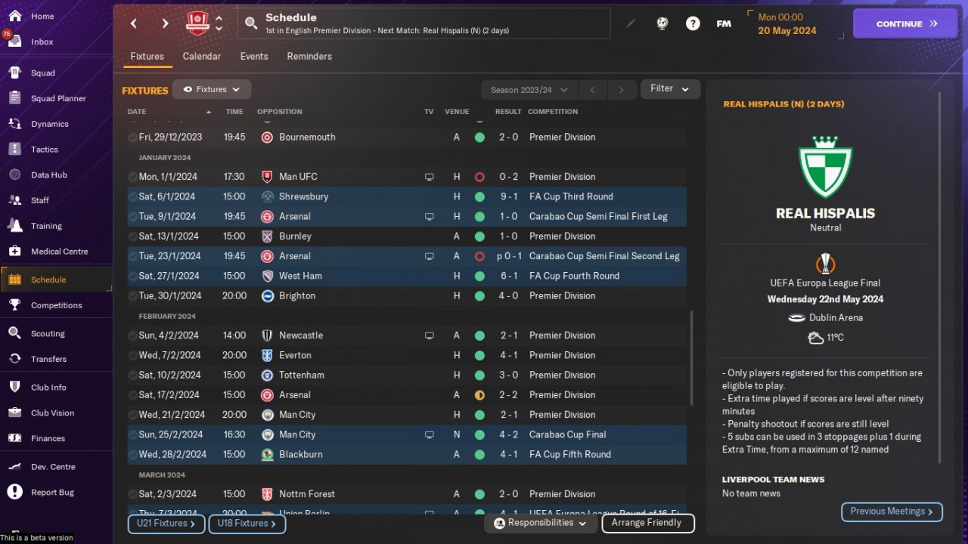Expand the Season 2023/24 selector
968x544 pixels.
(529, 90)
